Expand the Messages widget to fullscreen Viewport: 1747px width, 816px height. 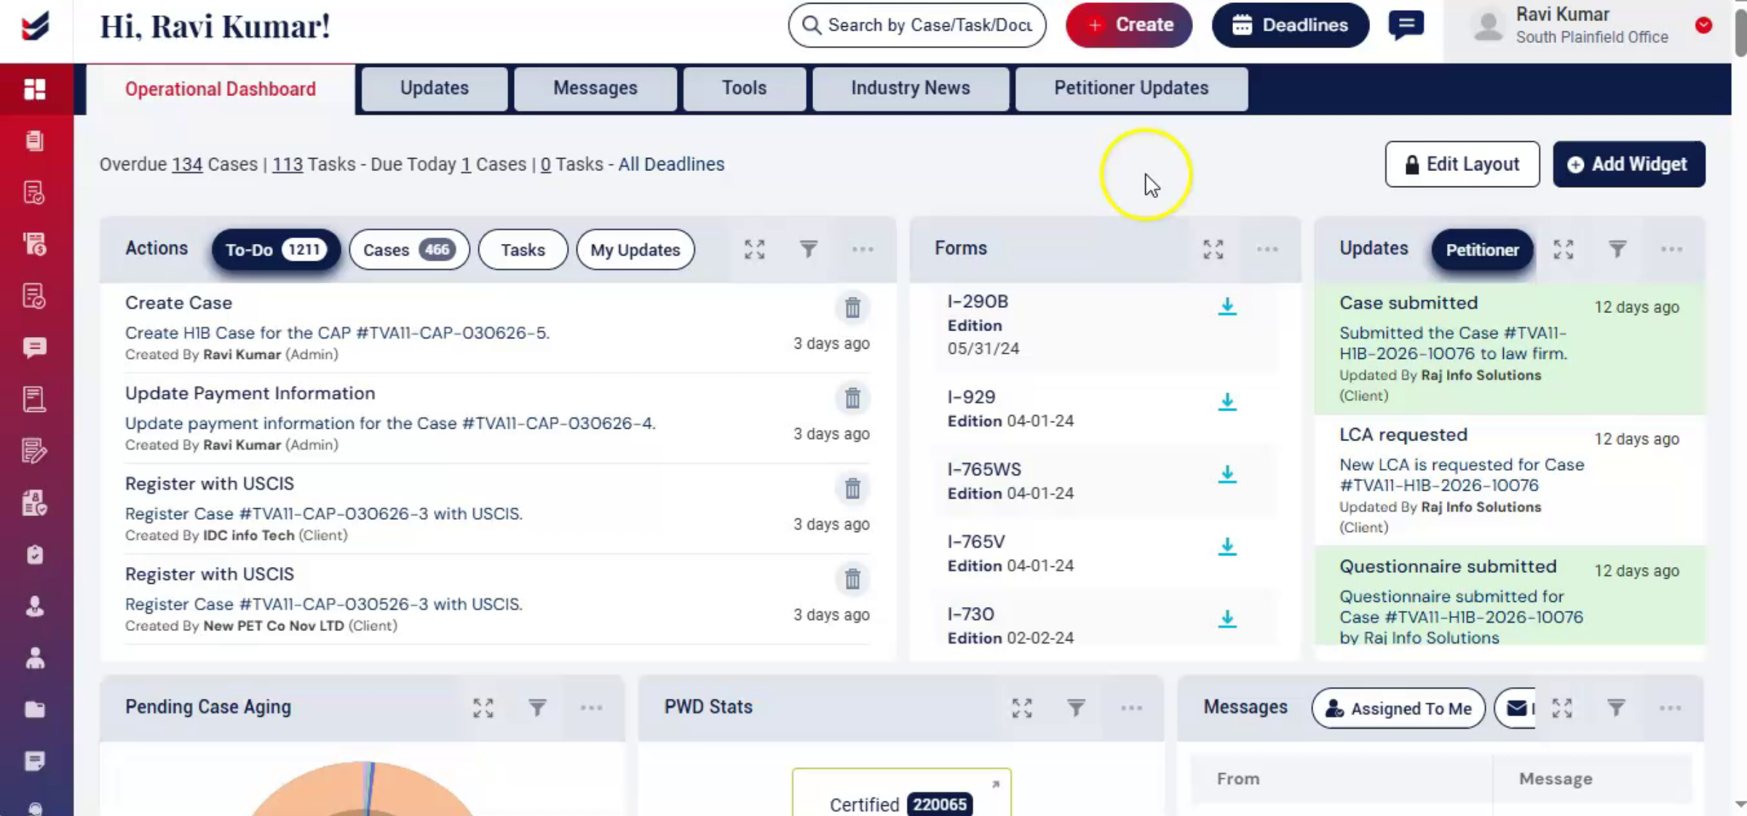tap(1562, 708)
